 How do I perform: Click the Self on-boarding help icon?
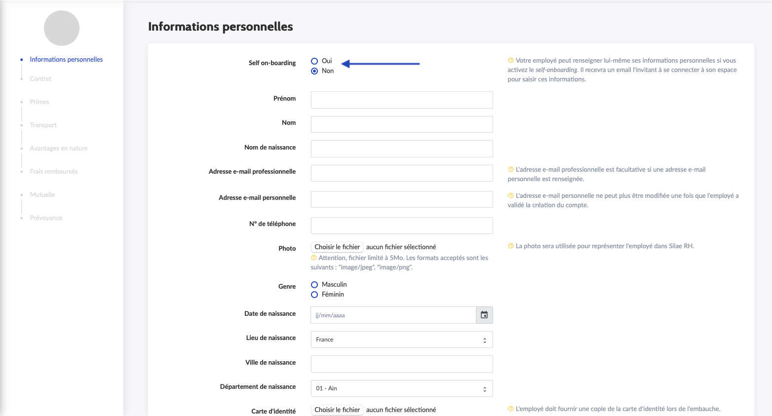511,61
